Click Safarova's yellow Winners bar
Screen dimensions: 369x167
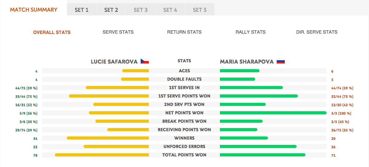pyautogui.click(x=108, y=138)
